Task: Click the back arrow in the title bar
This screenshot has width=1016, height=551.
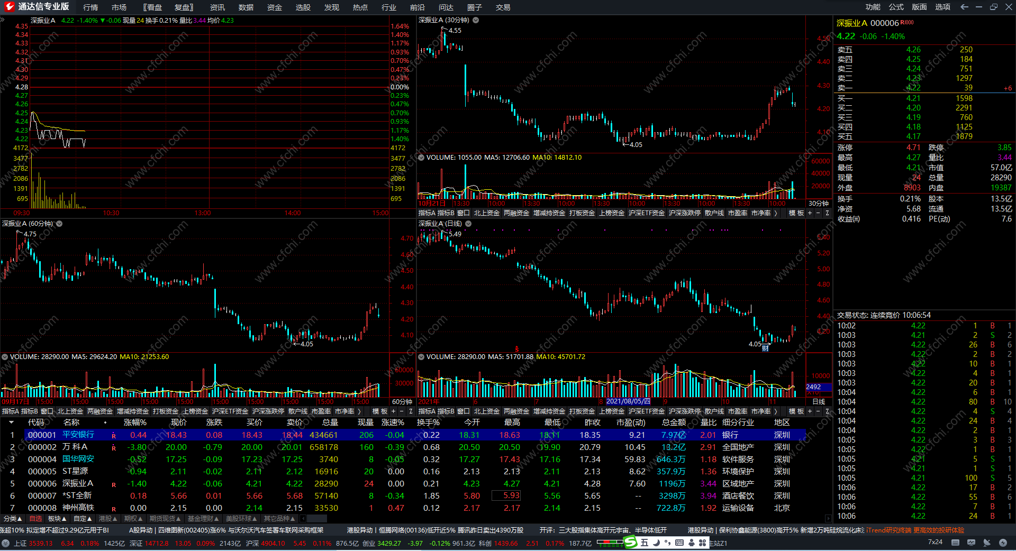Action: point(964,7)
